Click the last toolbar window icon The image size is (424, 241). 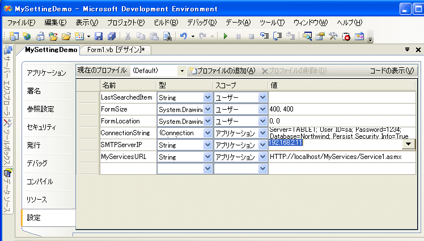point(359,36)
